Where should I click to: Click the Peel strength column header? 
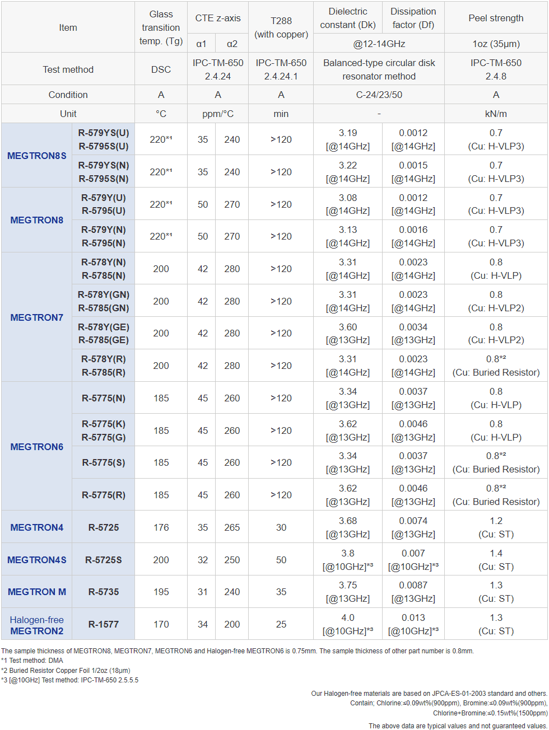point(496,18)
